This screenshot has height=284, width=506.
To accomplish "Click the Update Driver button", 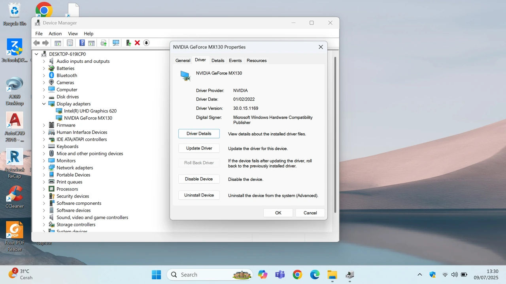I will point(199,148).
